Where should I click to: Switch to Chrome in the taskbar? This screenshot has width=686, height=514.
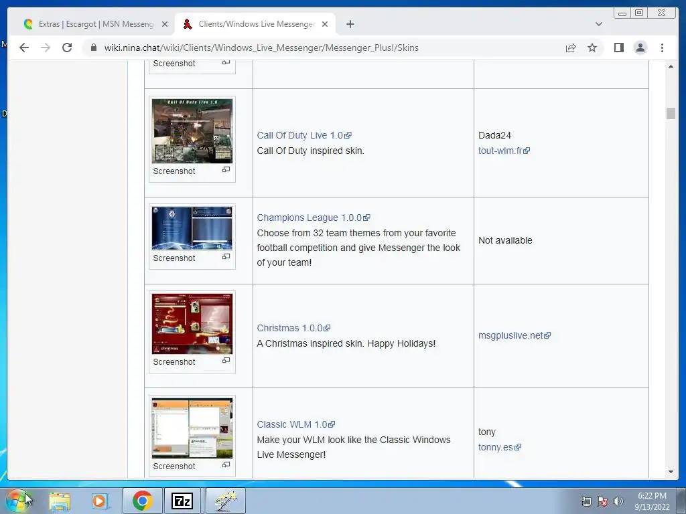pos(142,501)
